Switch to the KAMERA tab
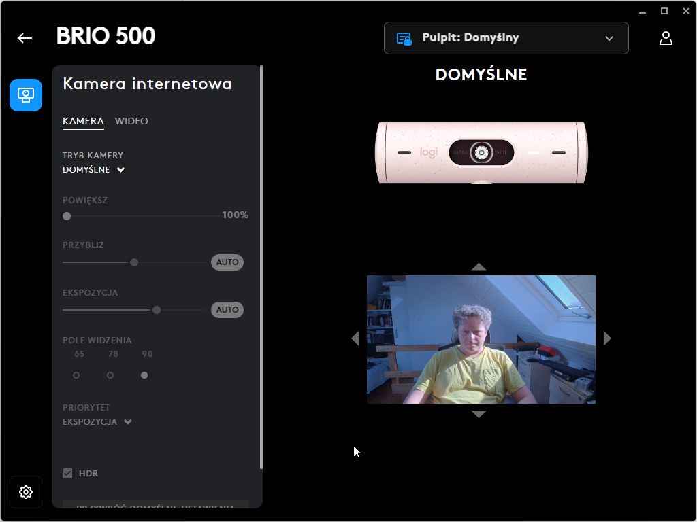The image size is (697, 522). [x=83, y=121]
